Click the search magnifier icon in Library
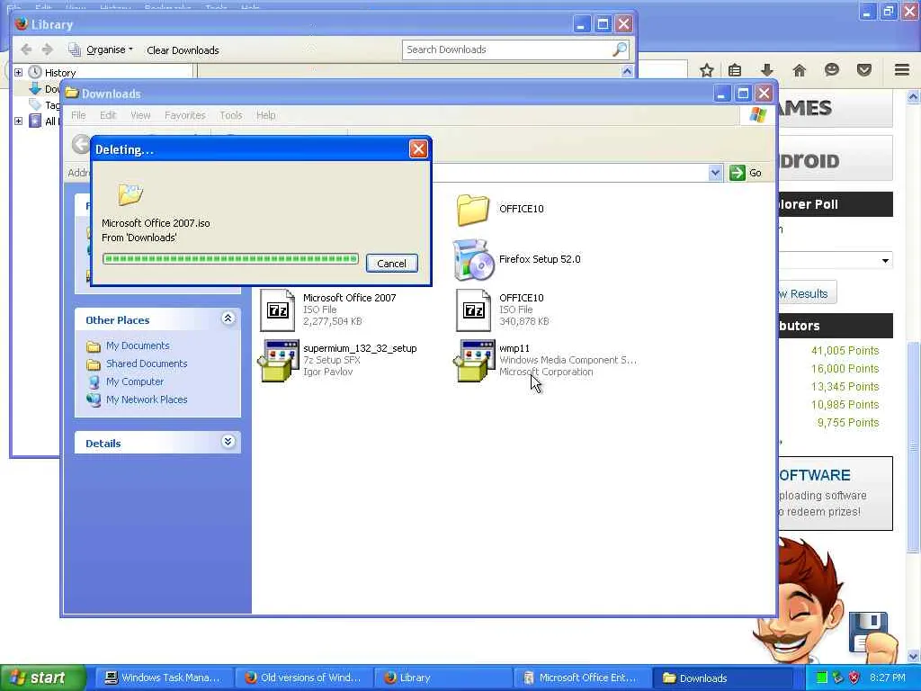 620,49
